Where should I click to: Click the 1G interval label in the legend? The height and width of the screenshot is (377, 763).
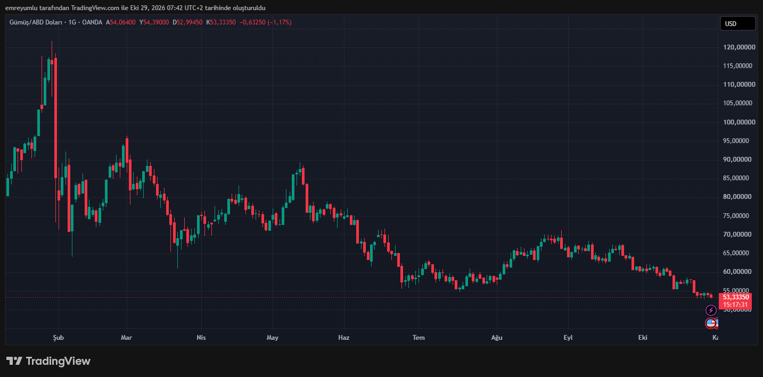(x=72, y=22)
